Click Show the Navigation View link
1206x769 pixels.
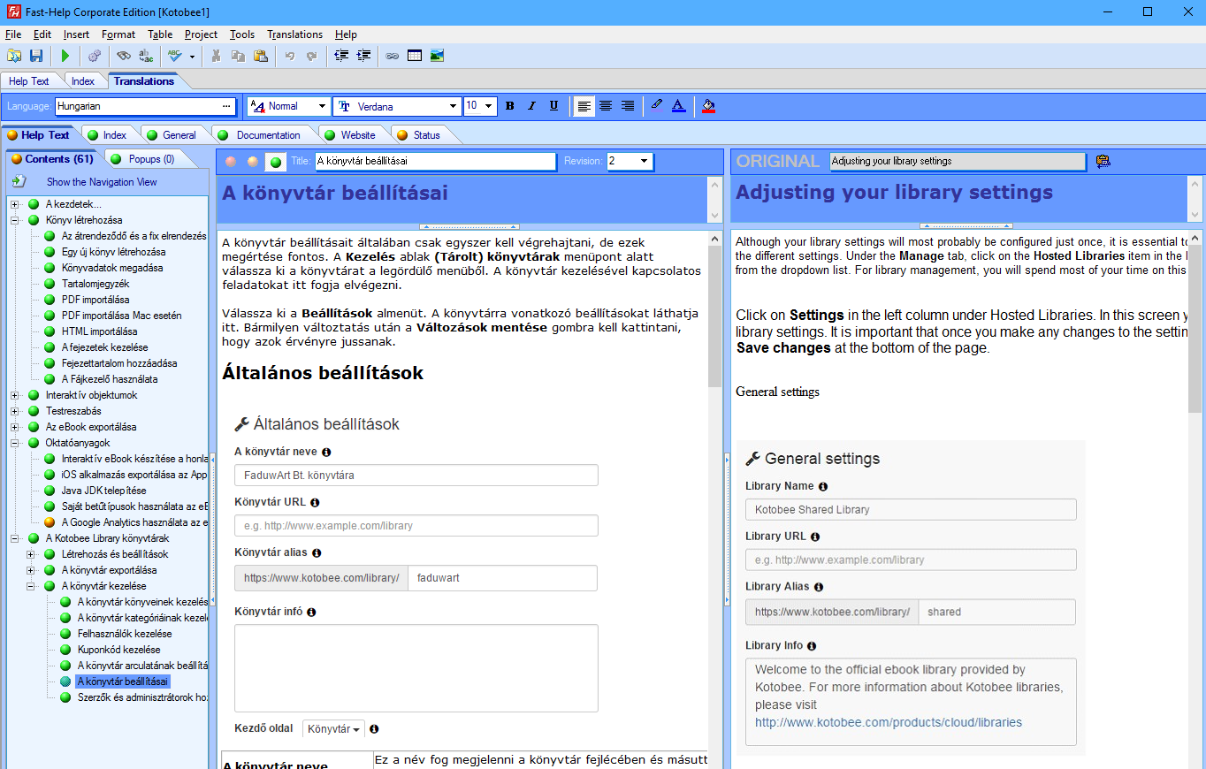pyautogui.click(x=102, y=182)
